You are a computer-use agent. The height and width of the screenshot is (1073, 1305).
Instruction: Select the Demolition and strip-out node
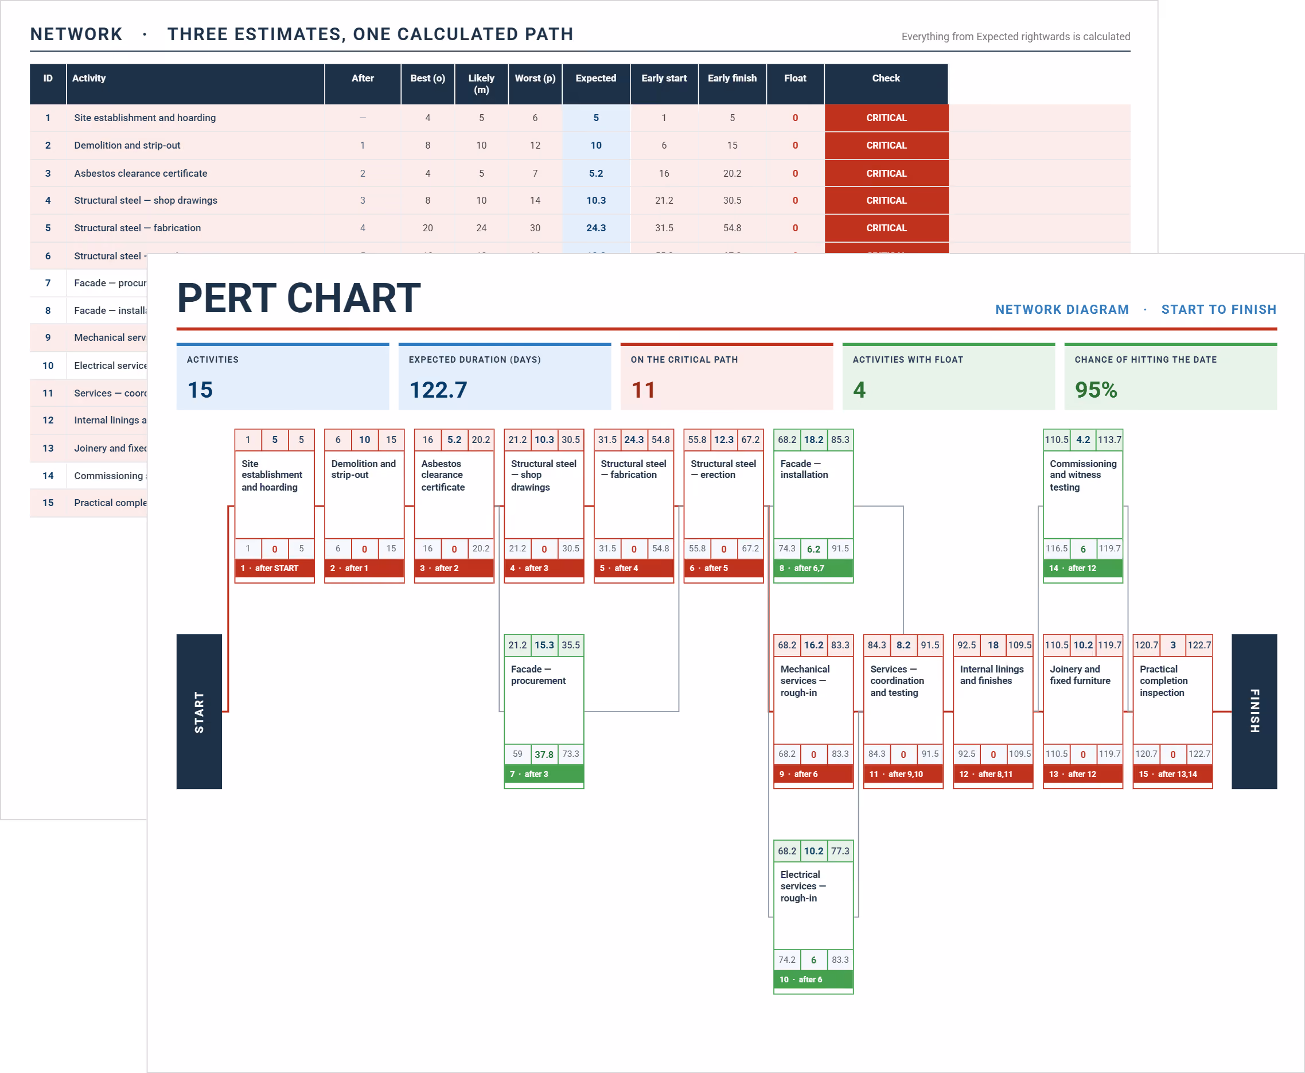[364, 506]
